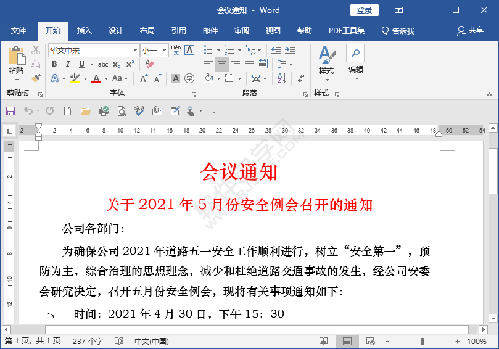Apply distributed alignment
Screen dimensions: 499x349
tap(263, 64)
